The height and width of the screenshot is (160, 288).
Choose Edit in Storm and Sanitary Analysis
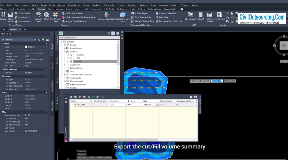pyautogui.click(x=79, y=17)
